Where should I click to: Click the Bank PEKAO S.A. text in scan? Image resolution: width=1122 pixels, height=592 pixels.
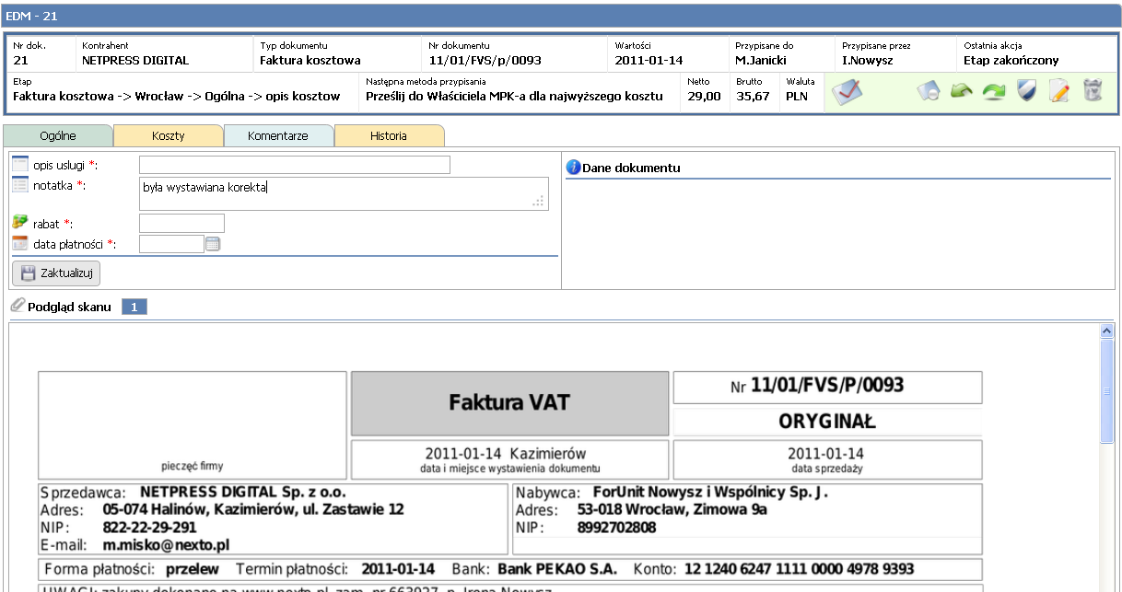coord(557,569)
